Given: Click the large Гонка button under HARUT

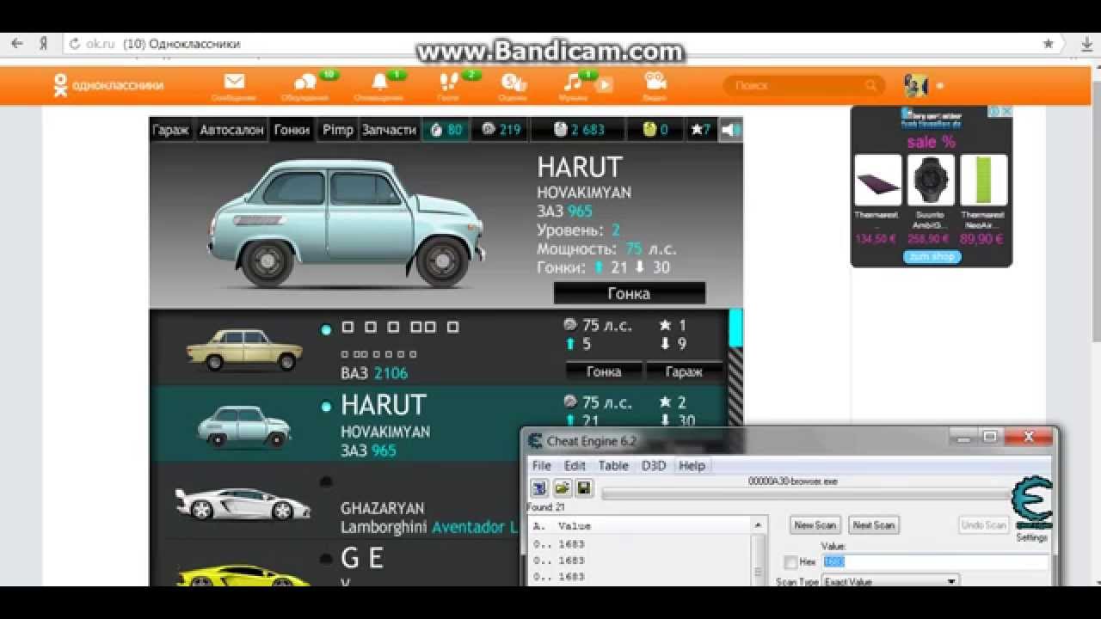Looking at the screenshot, I should pos(629,293).
